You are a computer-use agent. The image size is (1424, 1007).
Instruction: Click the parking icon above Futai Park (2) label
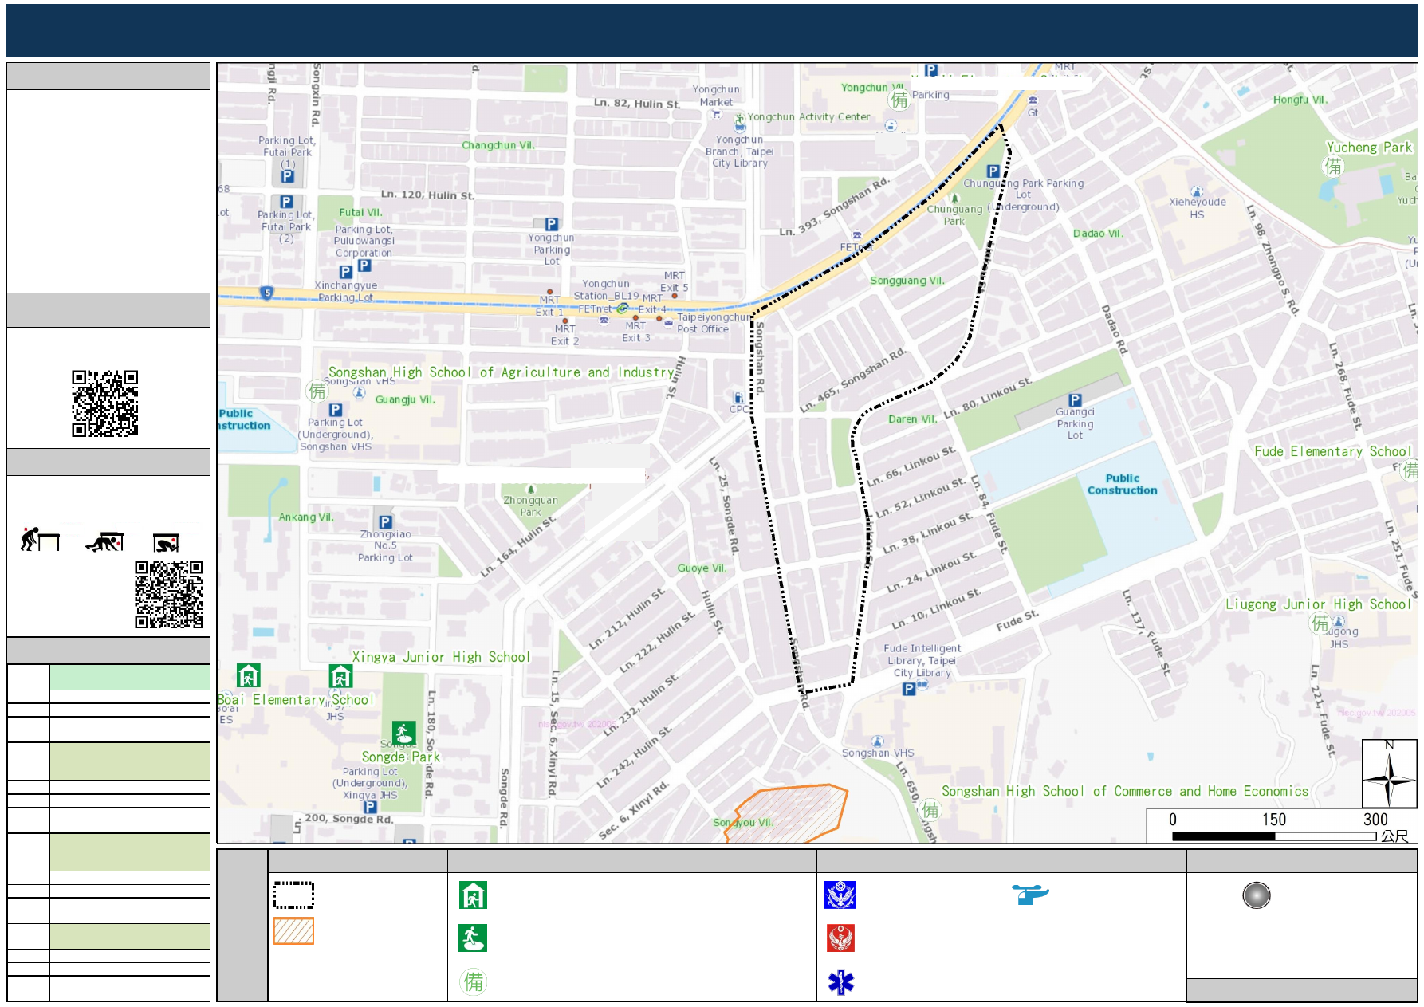click(286, 202)
